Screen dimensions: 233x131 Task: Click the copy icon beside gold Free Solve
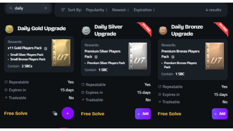(x=55, y=113)
